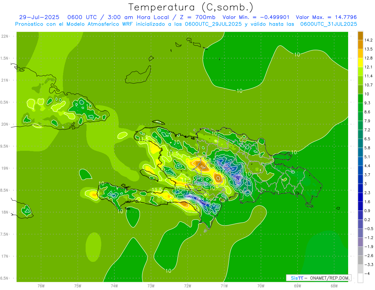Click the '75W' longitude axis label

[x=78, y=286]
